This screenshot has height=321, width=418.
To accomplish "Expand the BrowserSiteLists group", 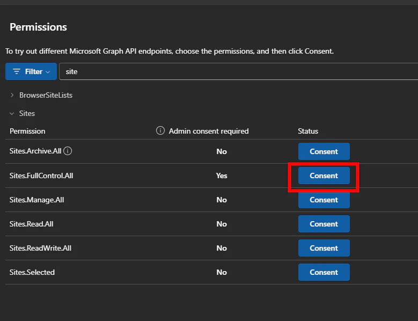I will pyautogui.click(x=12, y=95).
